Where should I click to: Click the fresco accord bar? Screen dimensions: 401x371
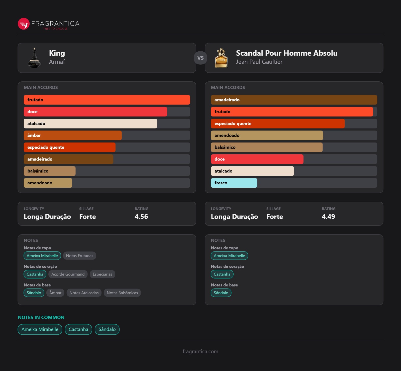point(234,183)
